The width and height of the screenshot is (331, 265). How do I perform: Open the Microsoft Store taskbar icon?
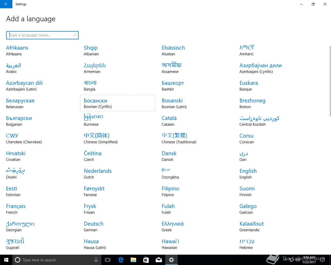tap(146, 260)
